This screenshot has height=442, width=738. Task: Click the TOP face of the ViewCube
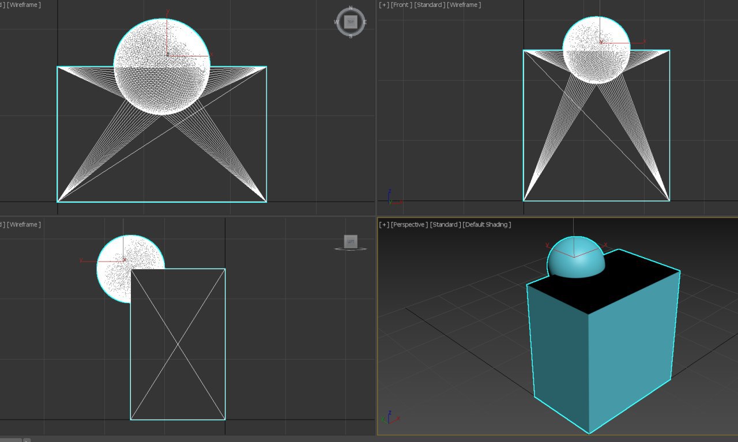coord(350,22)
